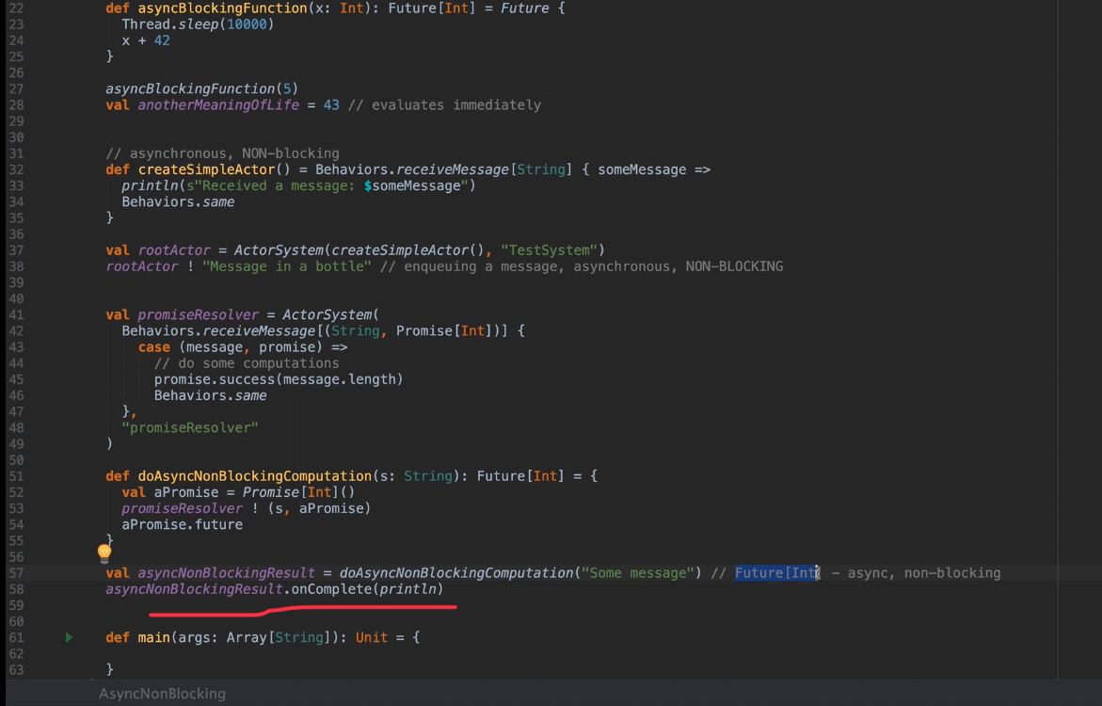Select the AsyncNonBlocking breadcrumb at bottom
The height and width of the screenshot is (706, 1102).
click(163, 694)
